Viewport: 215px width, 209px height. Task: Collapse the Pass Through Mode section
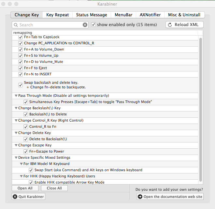pos(16,96)
